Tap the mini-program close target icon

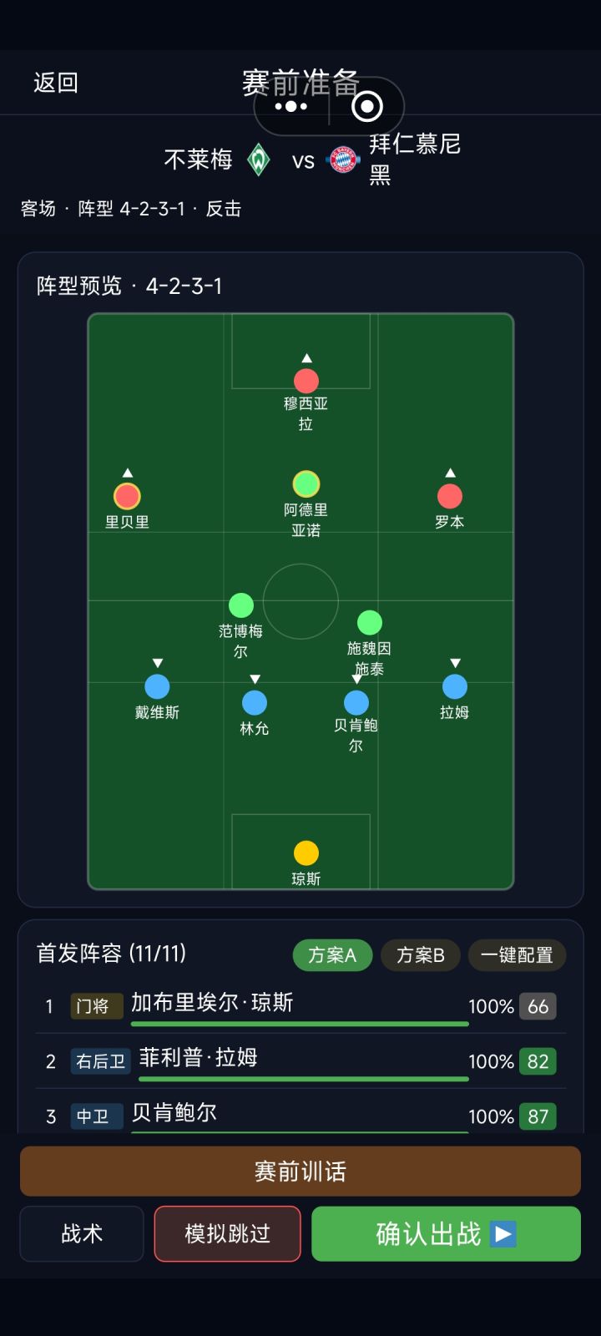[x=367, y=106]
